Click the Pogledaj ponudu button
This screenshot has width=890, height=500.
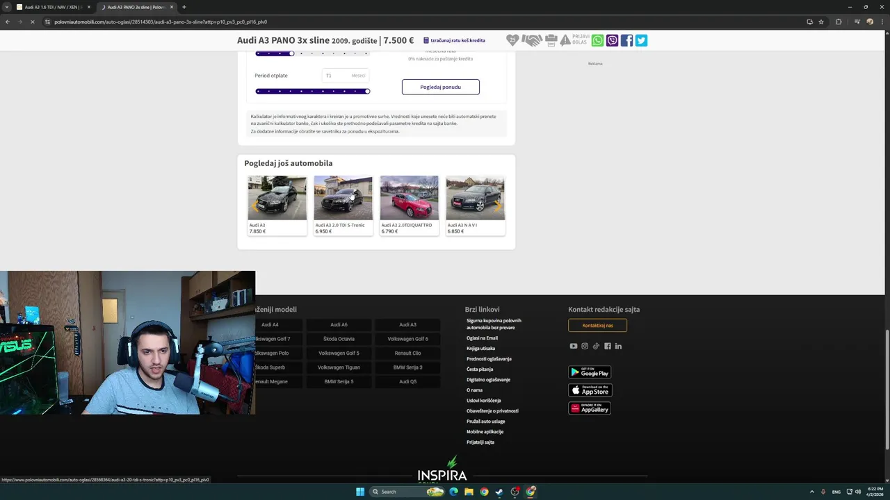tap(440, 87)
